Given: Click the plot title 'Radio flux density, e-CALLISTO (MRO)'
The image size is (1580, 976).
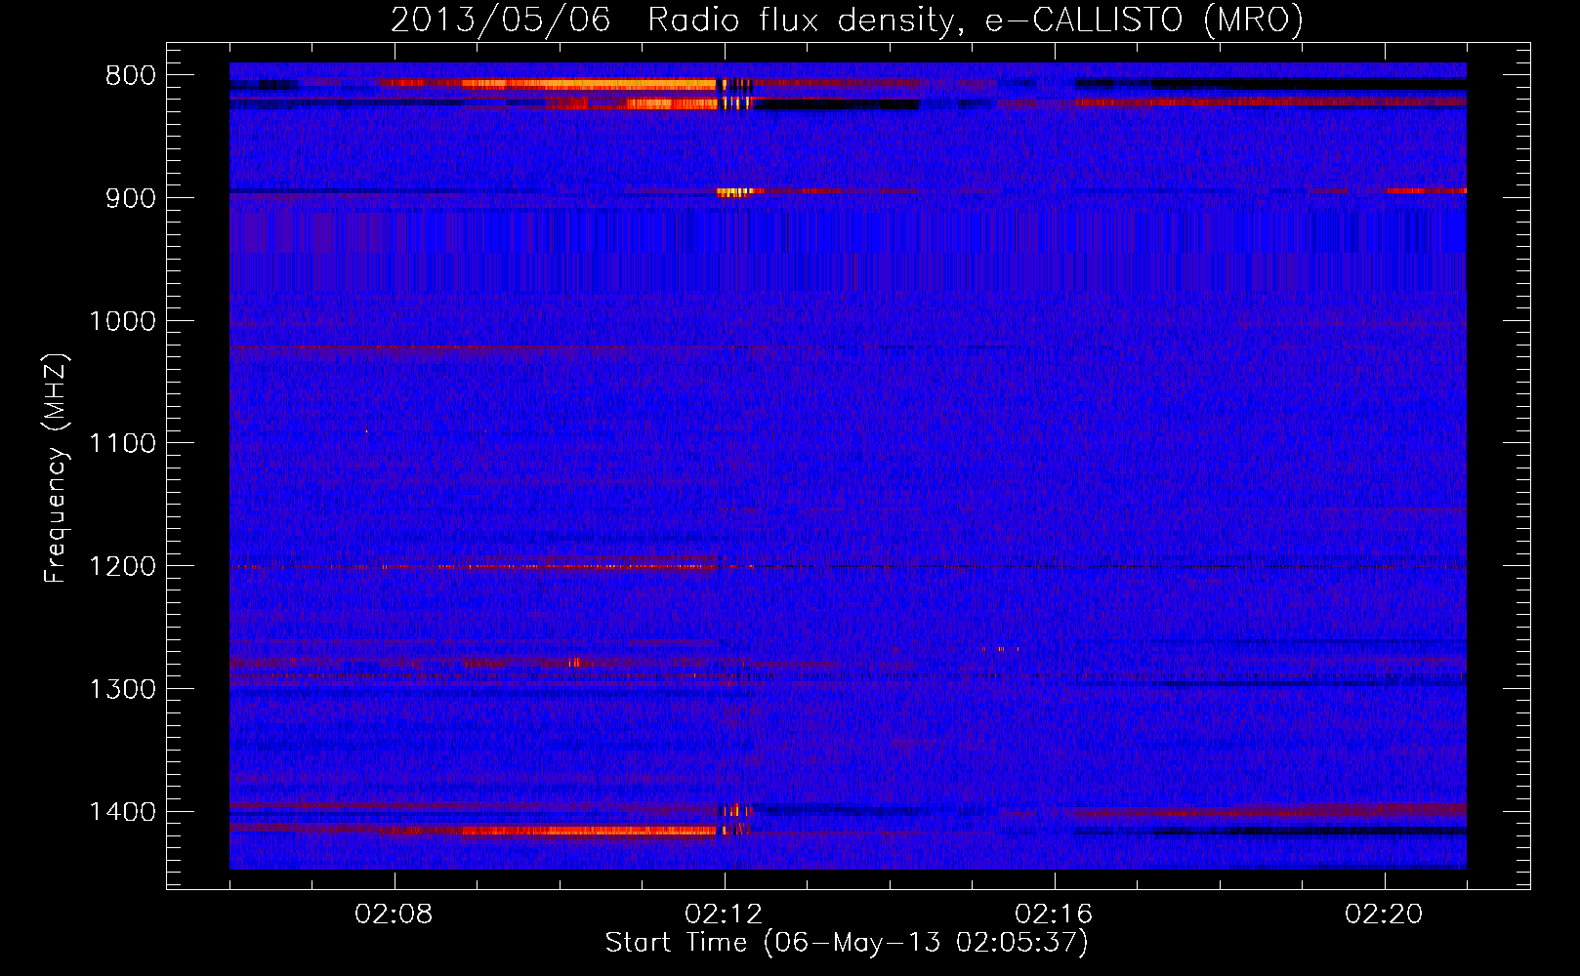Looking at the screenshot, I should tap(976, 20).
